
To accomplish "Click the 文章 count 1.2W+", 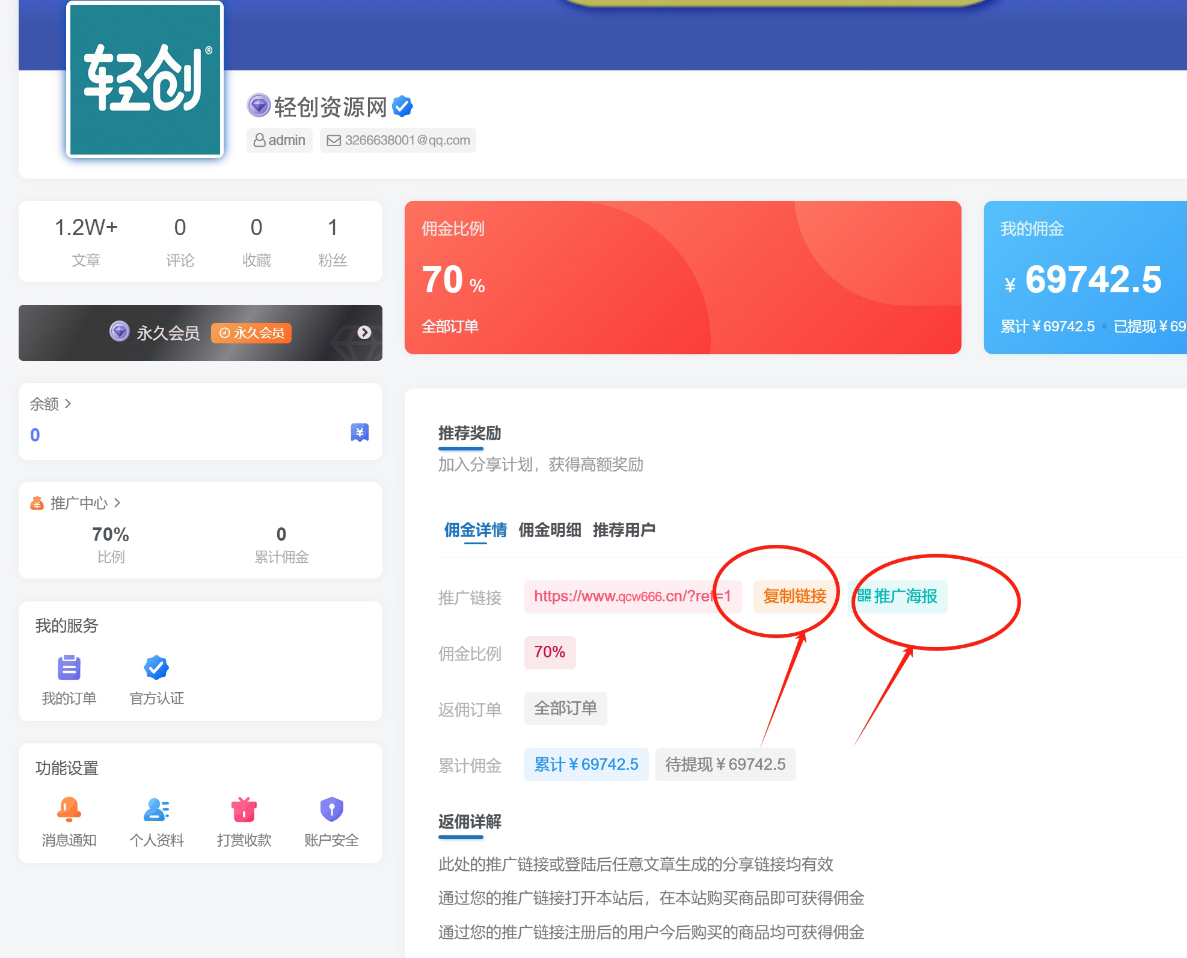I will (x=86, y=228).
